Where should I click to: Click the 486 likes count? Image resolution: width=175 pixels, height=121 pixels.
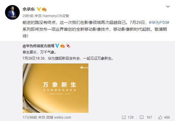167,117
